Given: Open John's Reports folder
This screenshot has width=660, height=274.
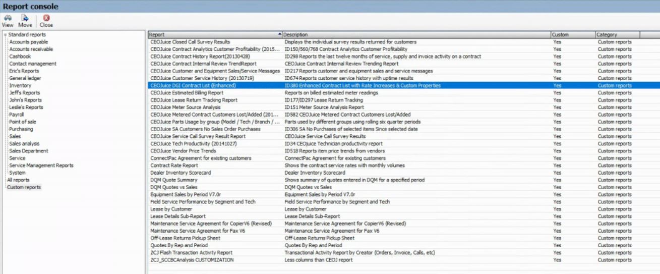Looking at the screenshot, I should pos(26,100).
